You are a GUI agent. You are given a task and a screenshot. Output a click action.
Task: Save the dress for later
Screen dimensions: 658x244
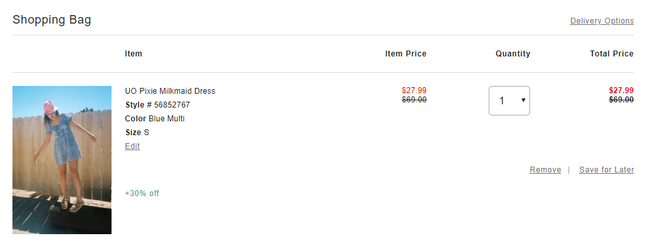(x=606, y=170)
